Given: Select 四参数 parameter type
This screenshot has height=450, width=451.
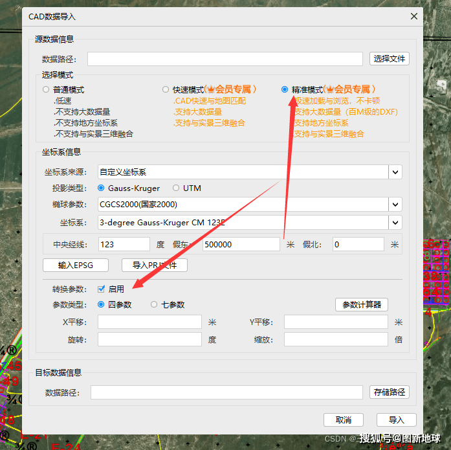Looking at the screenshot, I should point(101,304).
